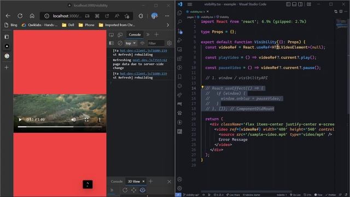
Task: Mute the video audio
Action: pyautogui.click(x=73, y=120)
